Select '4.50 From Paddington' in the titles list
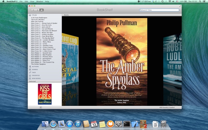Image resolution: width=208 pixels, height=130 pixels. tap(39, 18)
